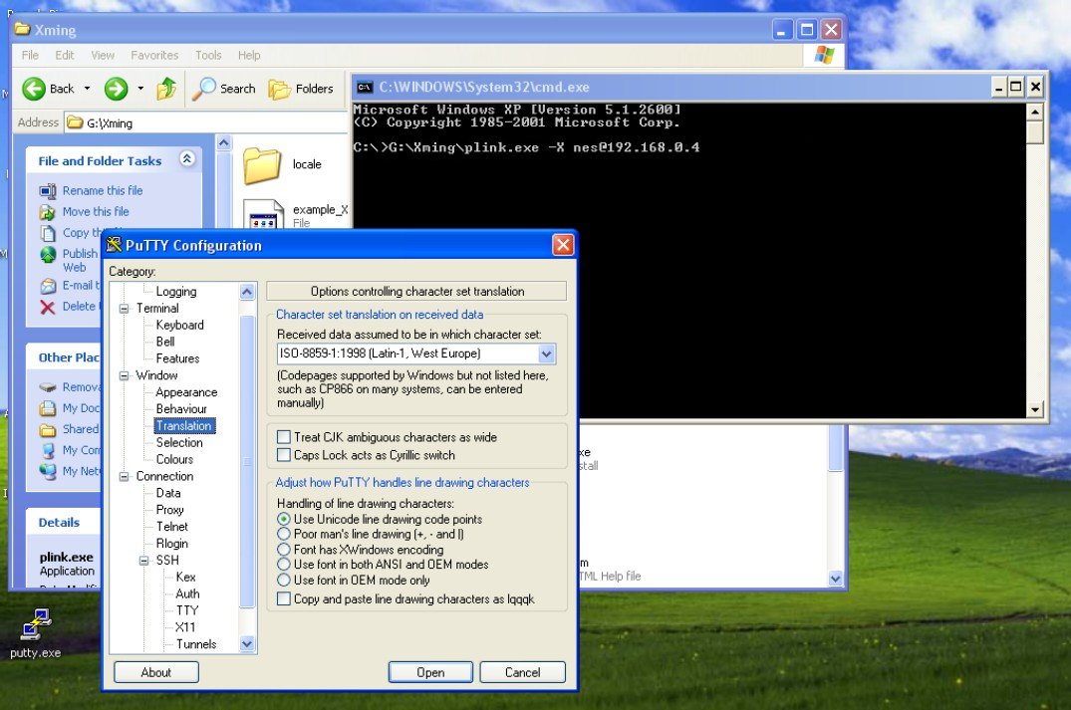Screen dimensions: 1071x710
Task: Collapse the Terminal tree node
Action: point(125,309)
